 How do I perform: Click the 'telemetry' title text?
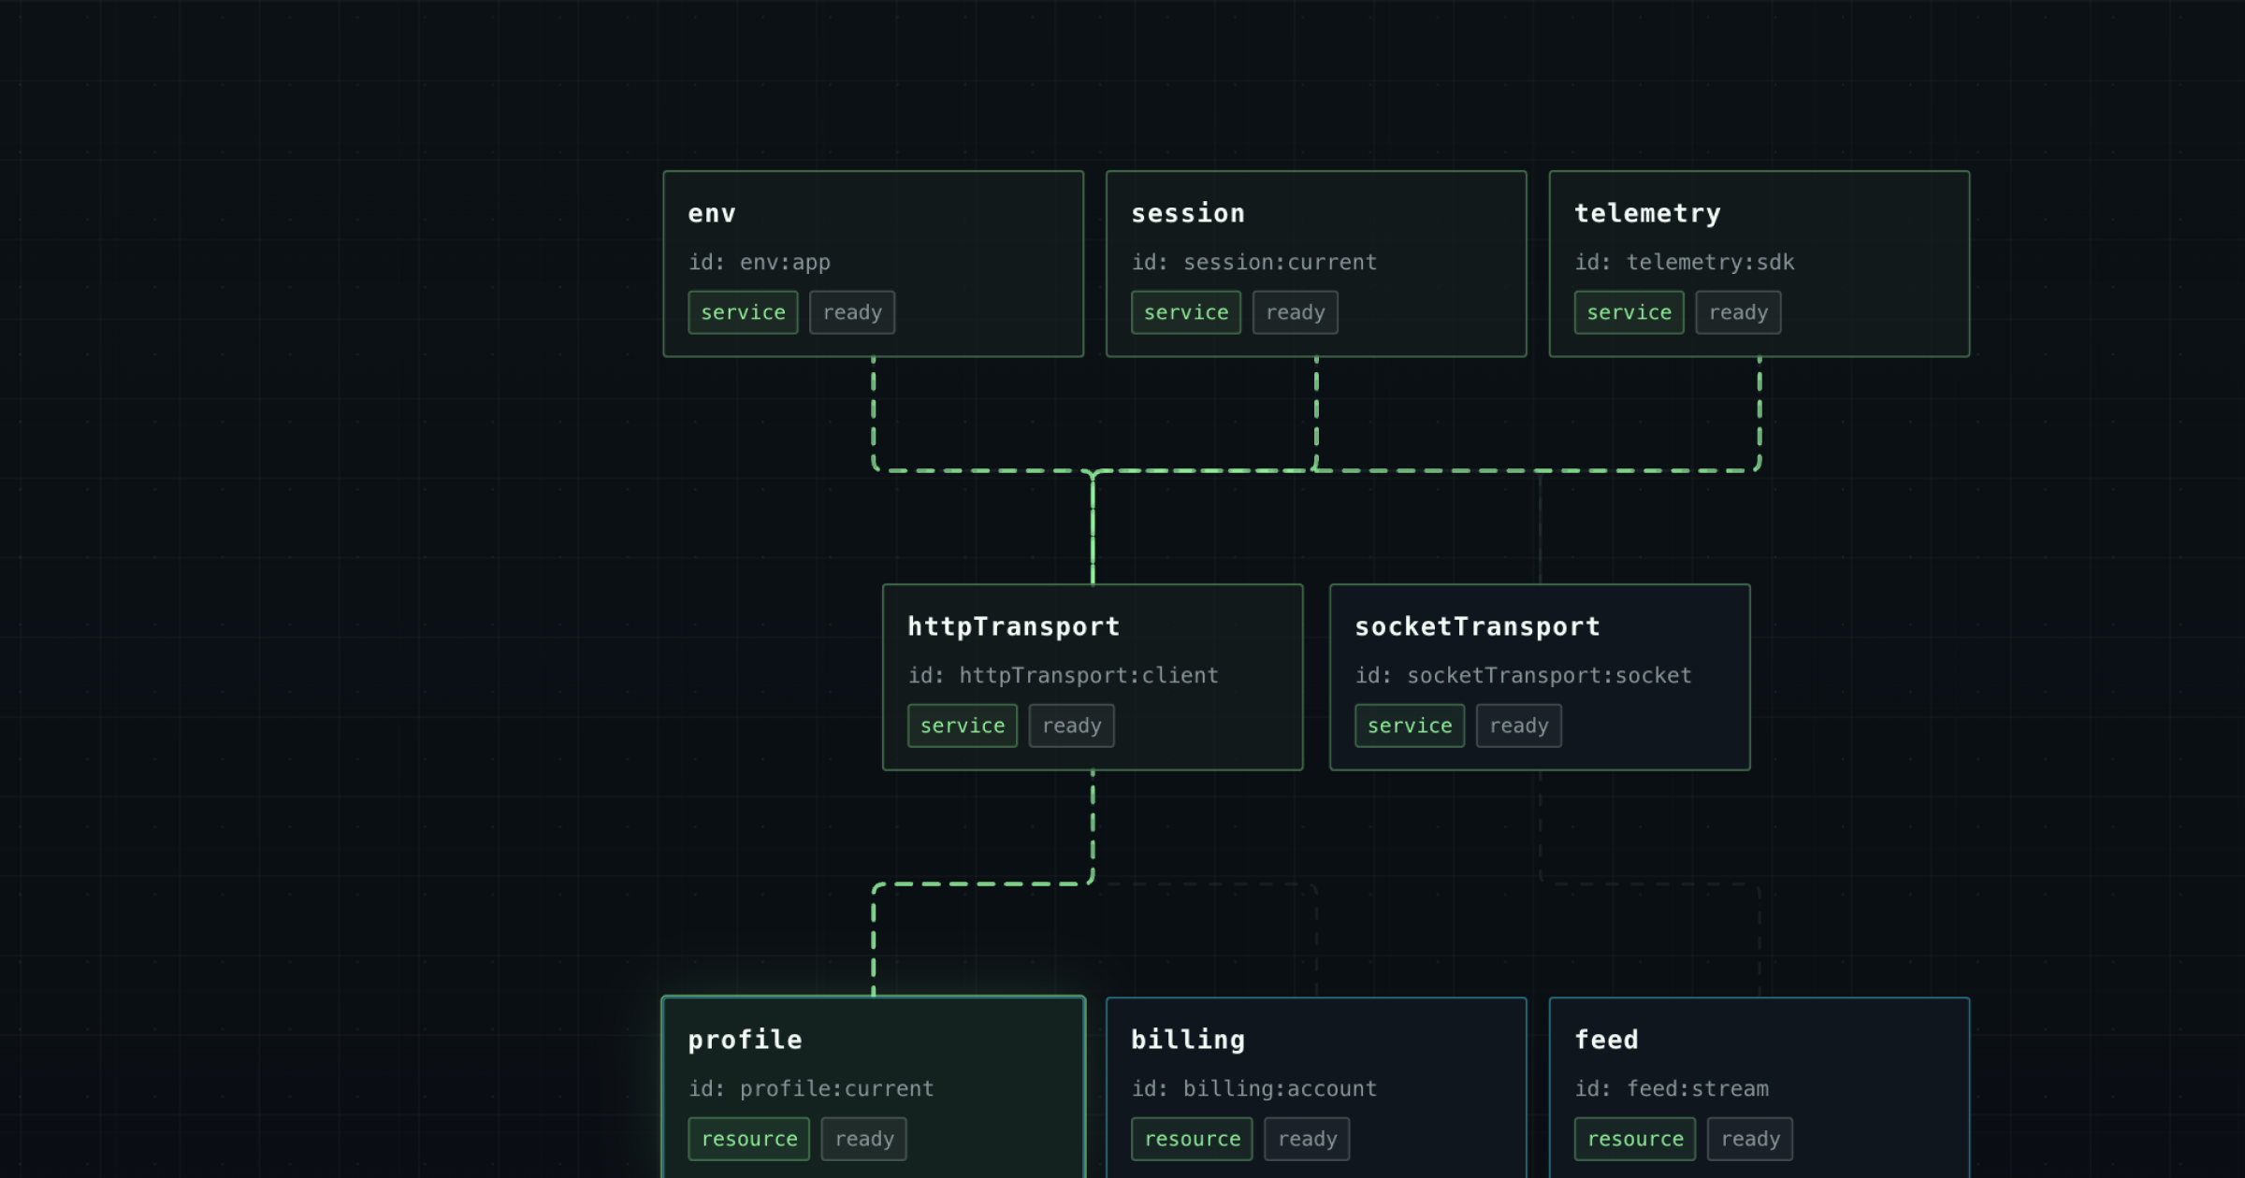click(x=1647, y=214)
